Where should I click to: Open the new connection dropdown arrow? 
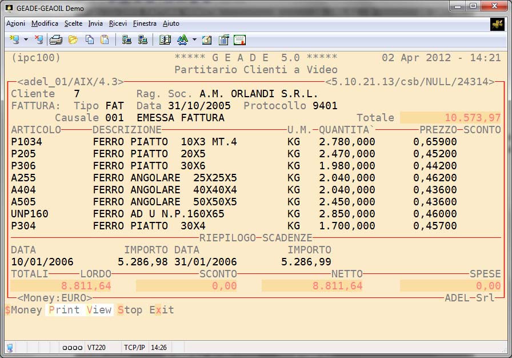click(x=26, y=40)
